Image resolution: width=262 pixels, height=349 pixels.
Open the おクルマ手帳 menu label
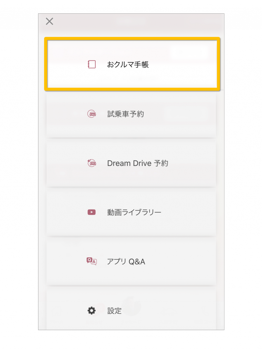coord(128,64)
